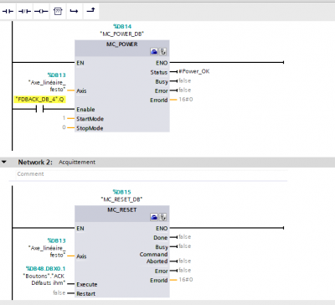Open diagnostics icon on MC_RESET block
This screenshot has width=335, height=305.
coord(163,217)
